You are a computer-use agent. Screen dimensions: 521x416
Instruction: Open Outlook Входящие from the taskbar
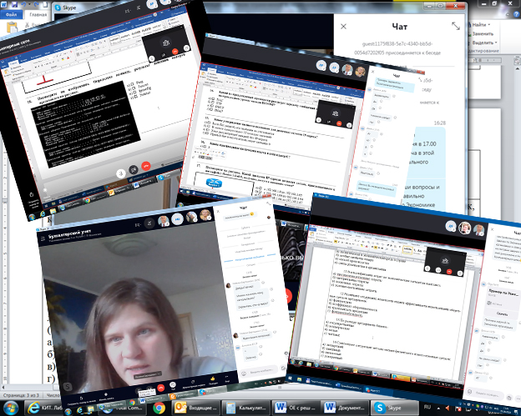tap(199, 408)
